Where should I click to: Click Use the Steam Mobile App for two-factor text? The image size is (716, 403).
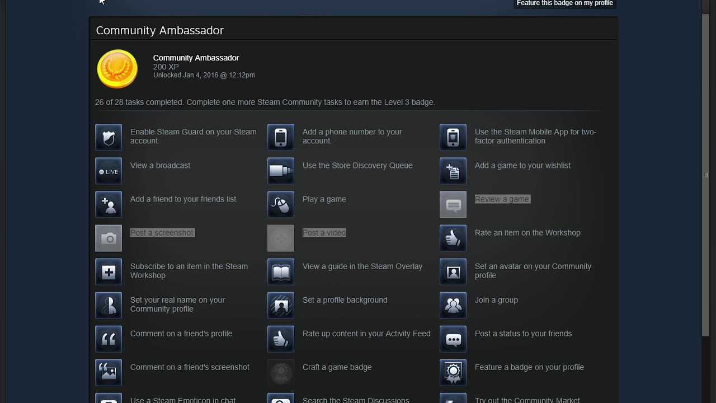click(x=535, y=137)
